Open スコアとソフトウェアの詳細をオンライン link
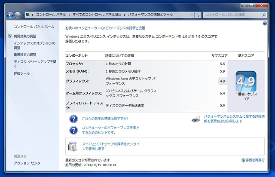The height and width of the screenshot is (177, 275). click(111, 146)
